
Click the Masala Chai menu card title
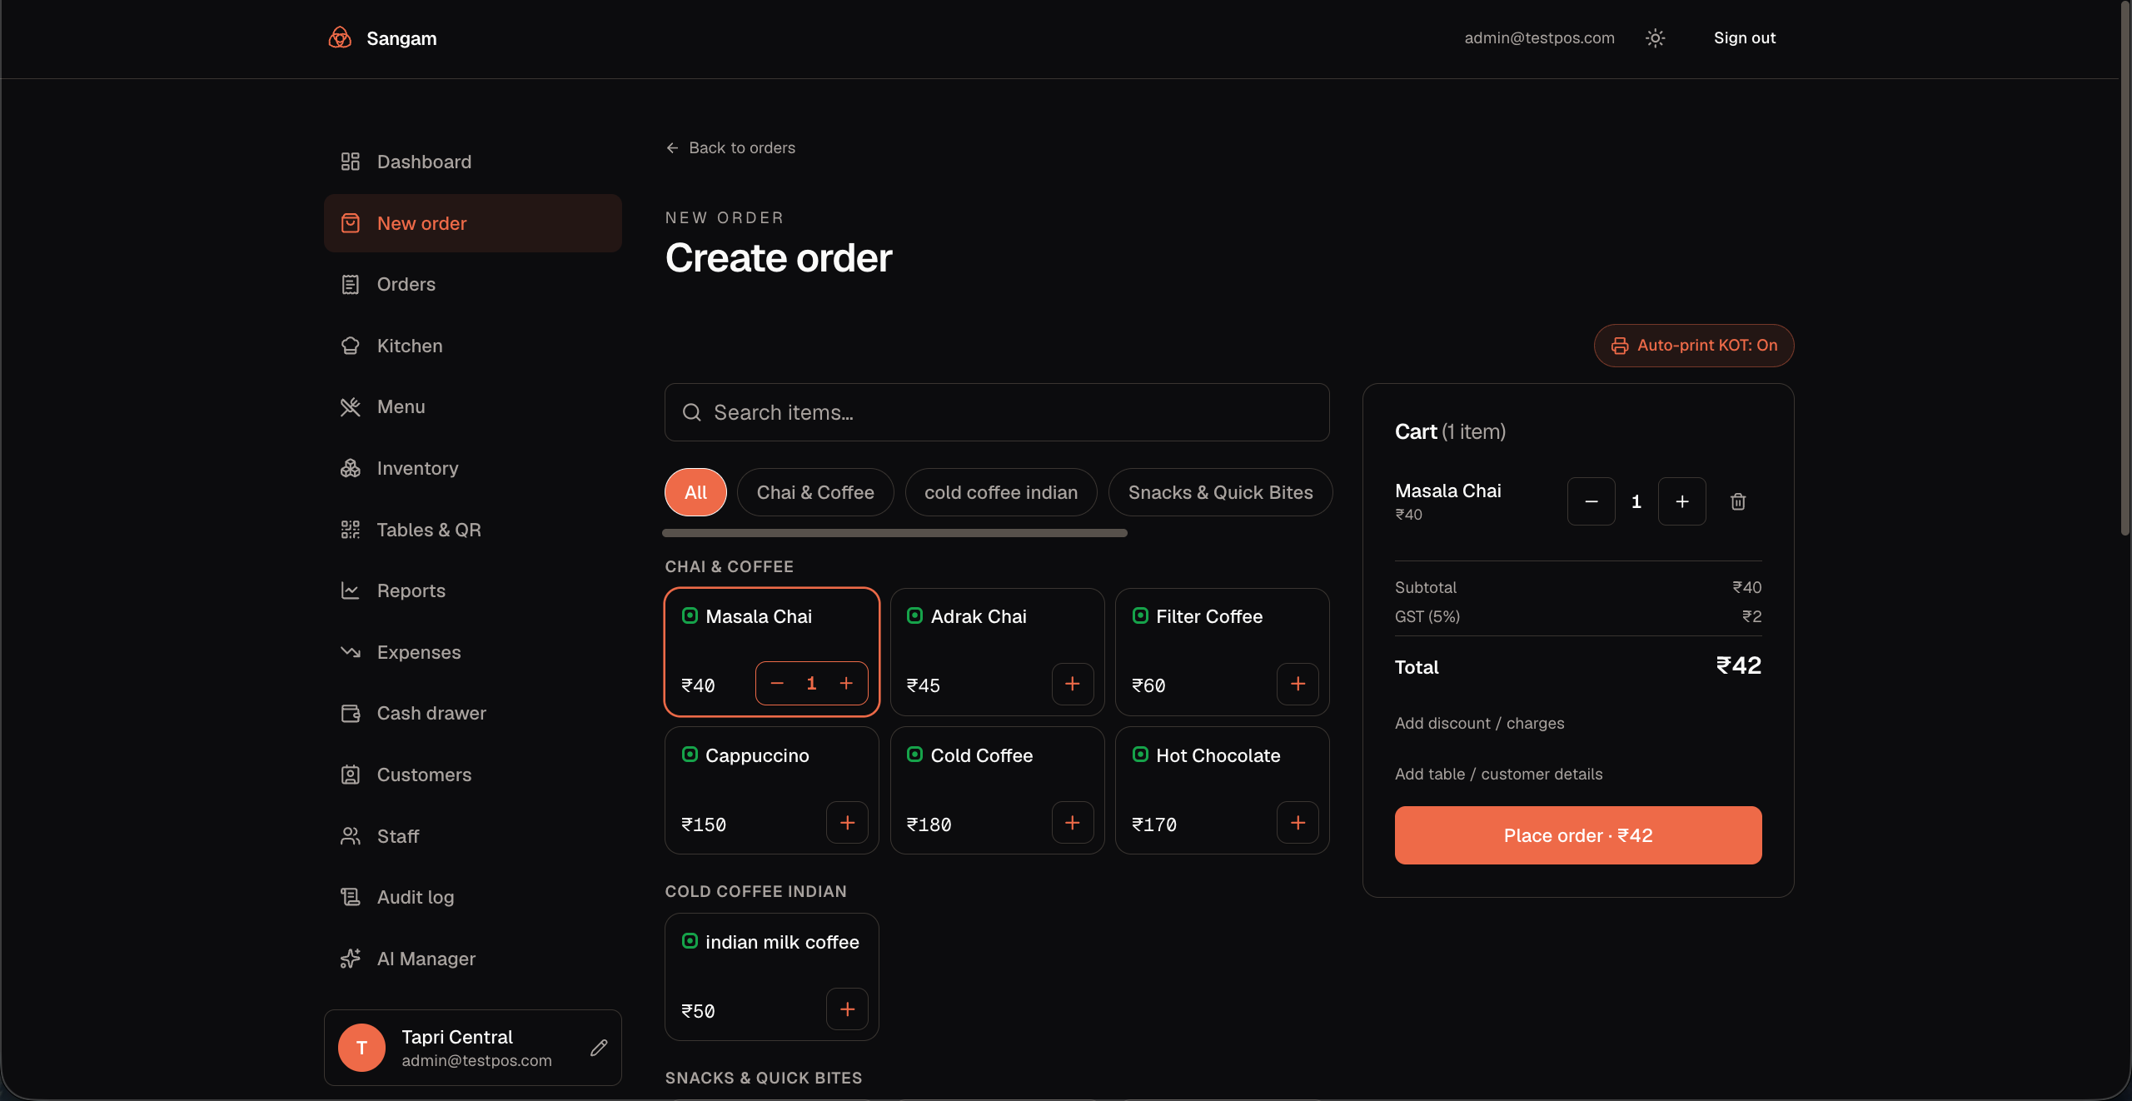pos(759,616)
